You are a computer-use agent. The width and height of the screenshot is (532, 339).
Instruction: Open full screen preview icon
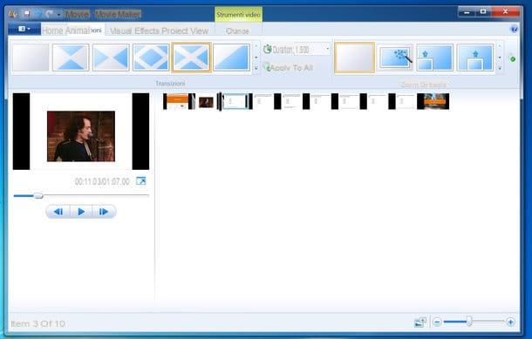(x=140, y=181)
